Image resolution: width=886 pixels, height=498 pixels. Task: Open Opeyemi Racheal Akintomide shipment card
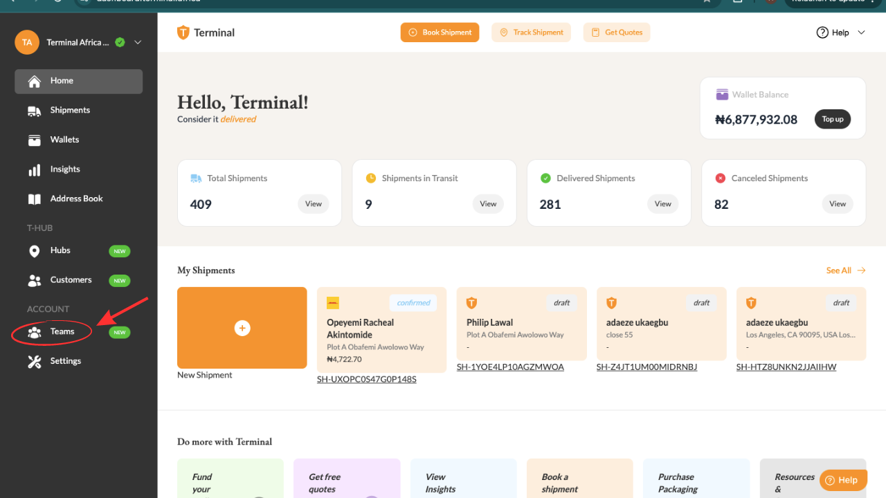click(381, 329)
